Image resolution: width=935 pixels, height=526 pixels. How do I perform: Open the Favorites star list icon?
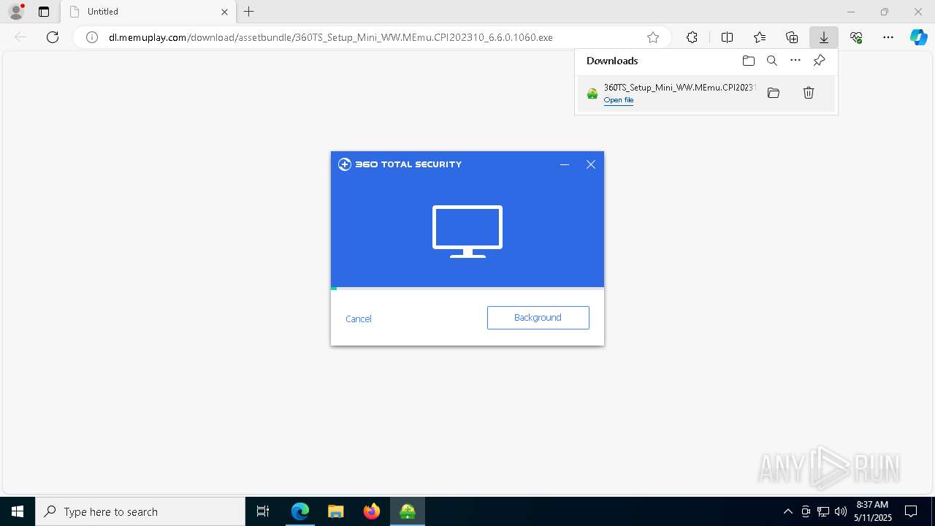(x=760, y=37)
